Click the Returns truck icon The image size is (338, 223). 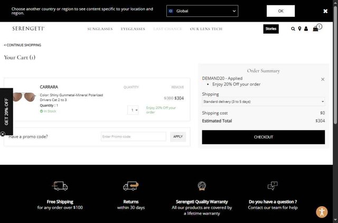[x=131, y=185]
